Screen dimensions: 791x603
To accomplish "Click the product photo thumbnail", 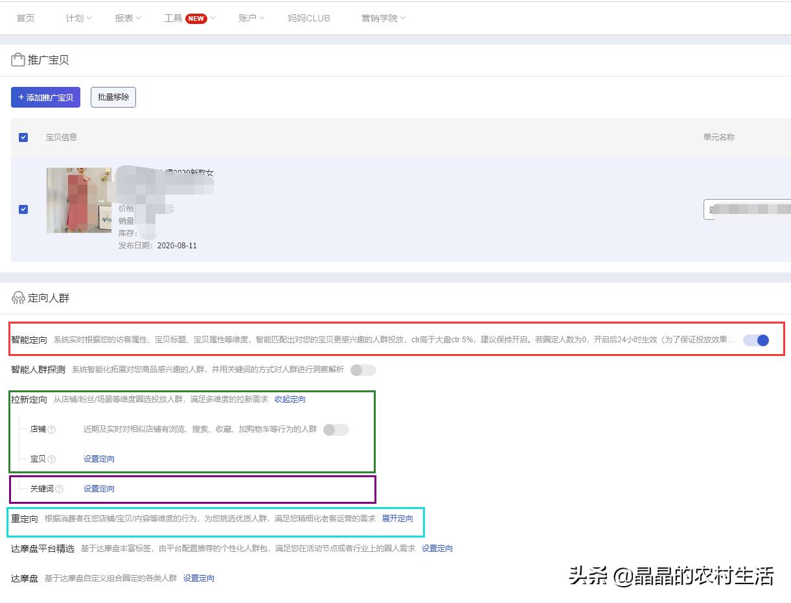I will [78, 200].
